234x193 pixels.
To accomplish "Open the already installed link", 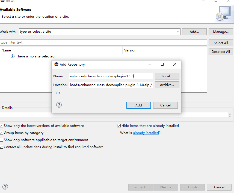I will [x=146, y=133].
